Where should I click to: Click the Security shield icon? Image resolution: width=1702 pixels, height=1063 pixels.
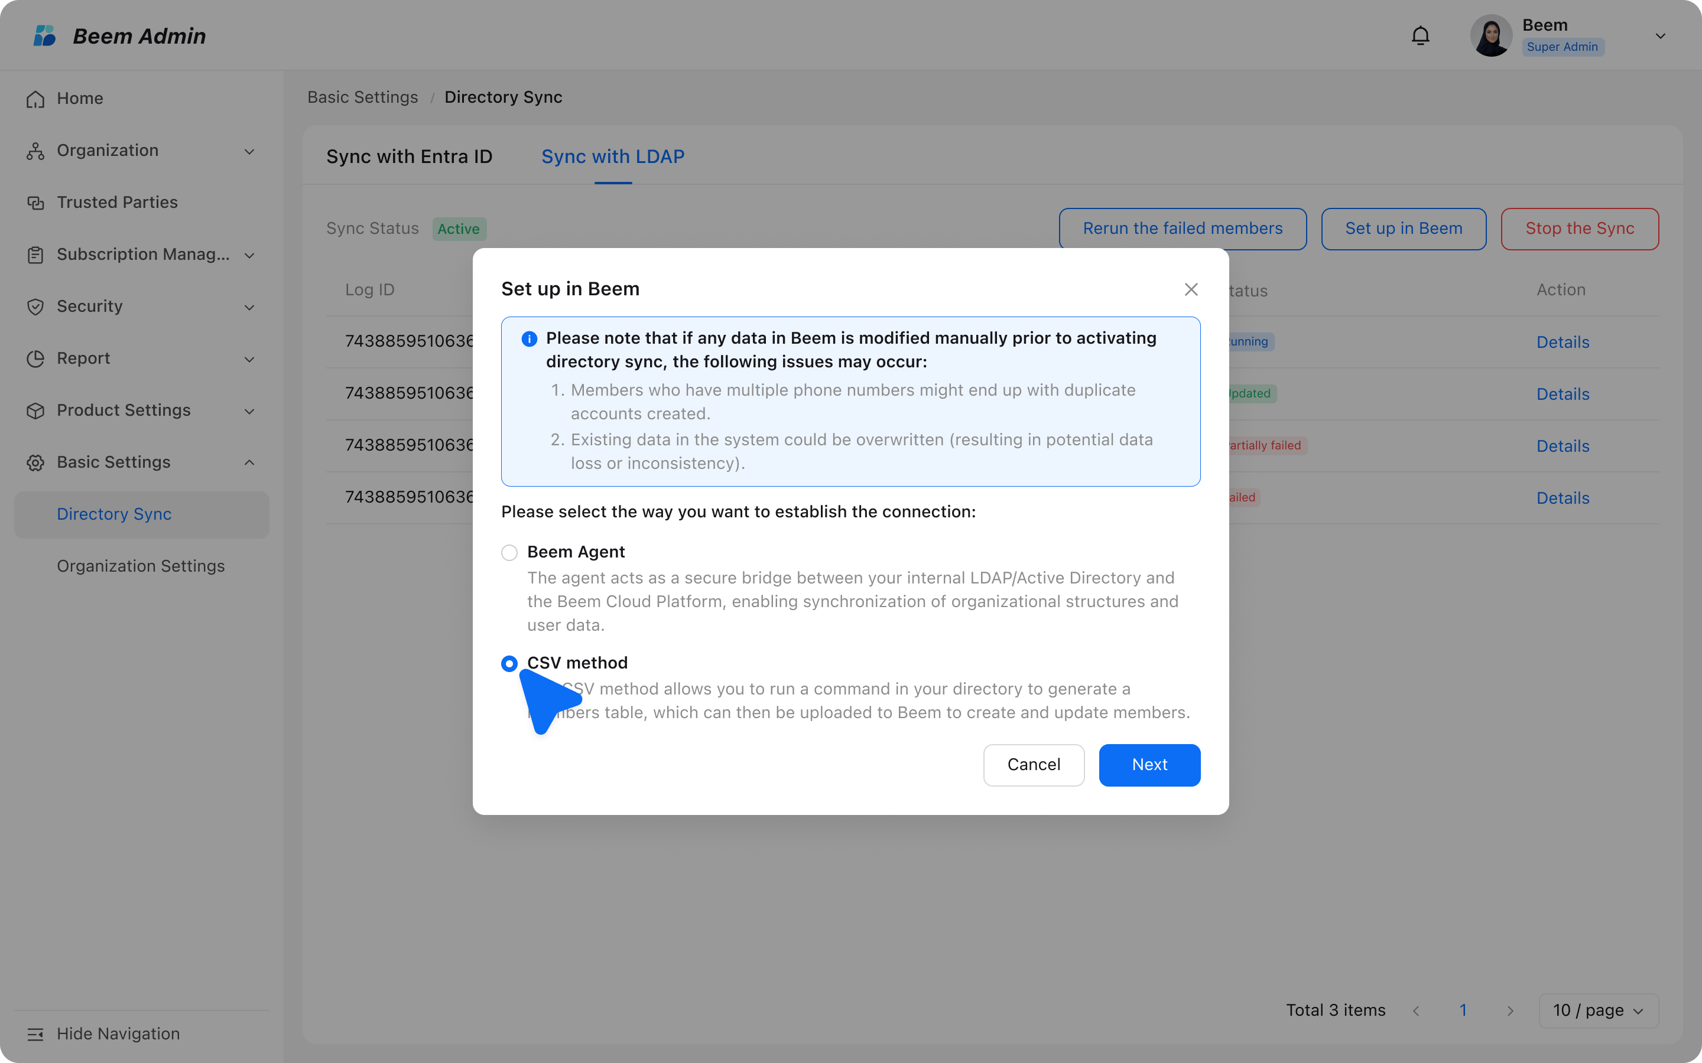(x=35, y=307)
